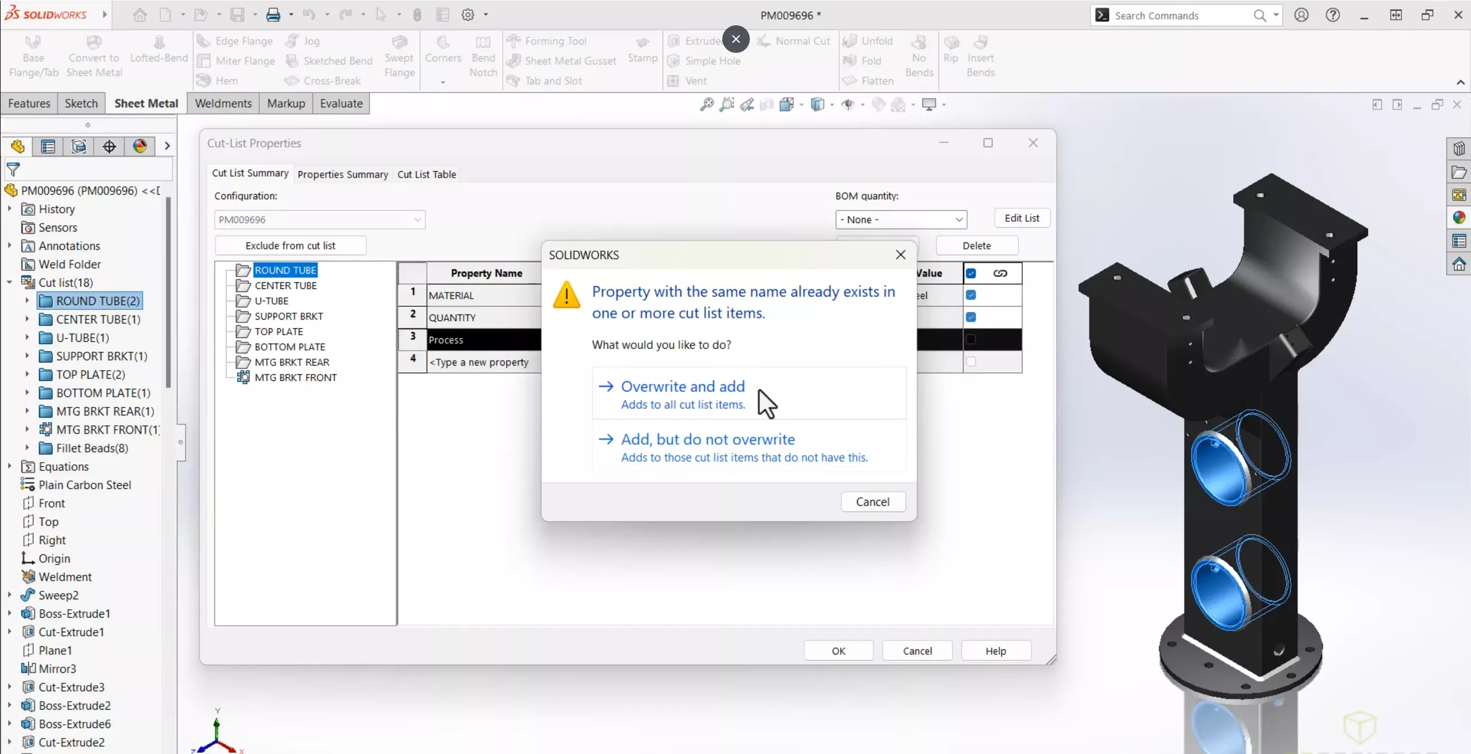Expand the ROUND TUBE(2) tree folder
Viewport: 1471px width, 754px height.
(x=27, y=301)
